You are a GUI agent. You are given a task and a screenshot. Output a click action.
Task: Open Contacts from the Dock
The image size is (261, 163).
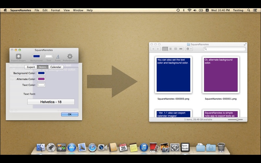coord(113,147)
